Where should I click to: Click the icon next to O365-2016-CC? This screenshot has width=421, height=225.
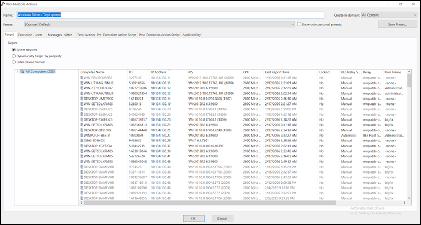coord(82,140)
